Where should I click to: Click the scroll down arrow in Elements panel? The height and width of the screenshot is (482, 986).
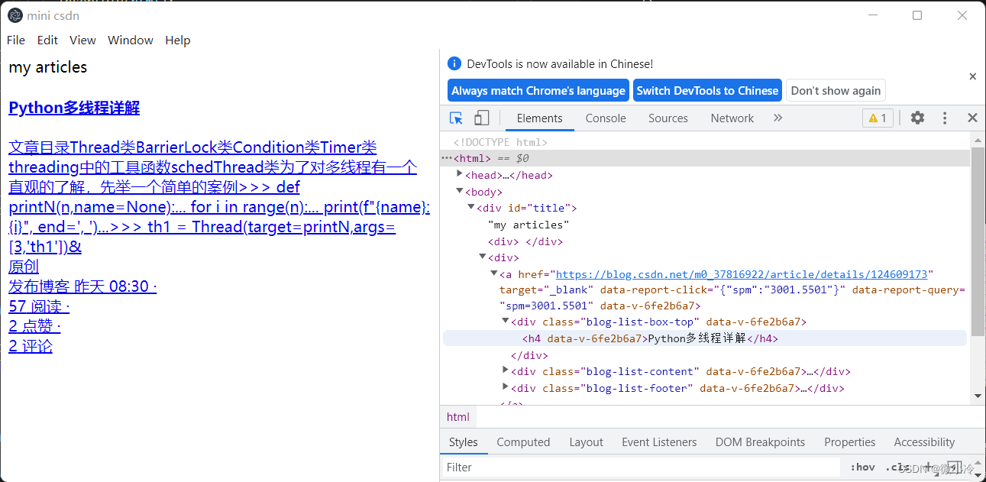click(978, 396)
